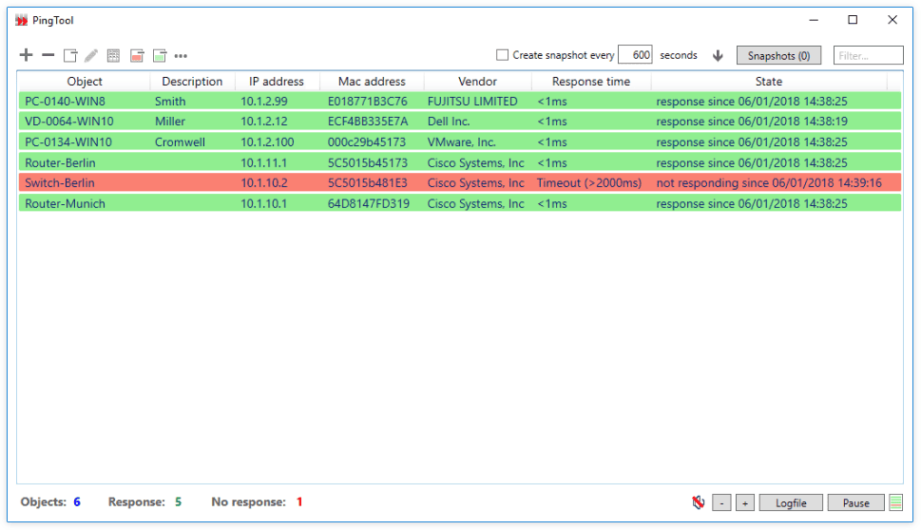
Task: Select the PC-0140-WIN8 row
Action: (x=460, y=101)
